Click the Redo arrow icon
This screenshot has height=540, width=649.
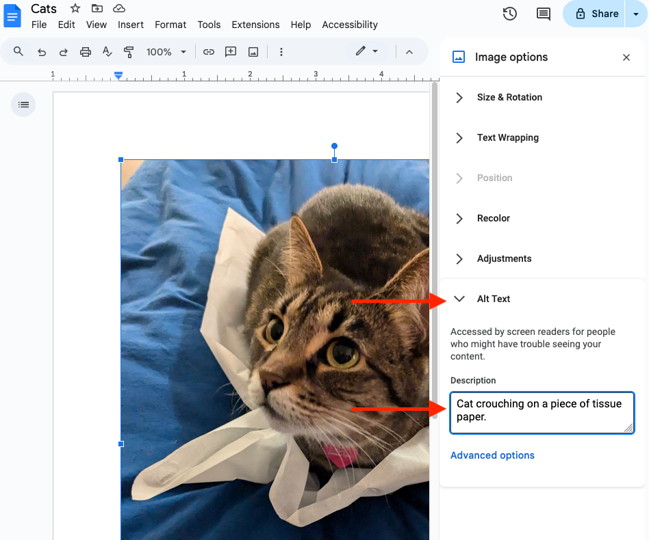pyautogui.click(x=64, y=52)
